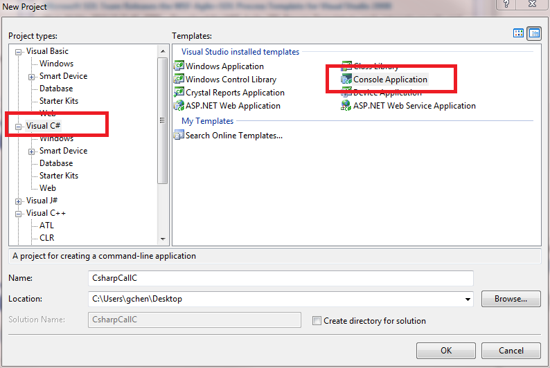Expand Smart Device under Visual C#
The width and height of the screenshot is (550, 368).
(x=32, y=151)
